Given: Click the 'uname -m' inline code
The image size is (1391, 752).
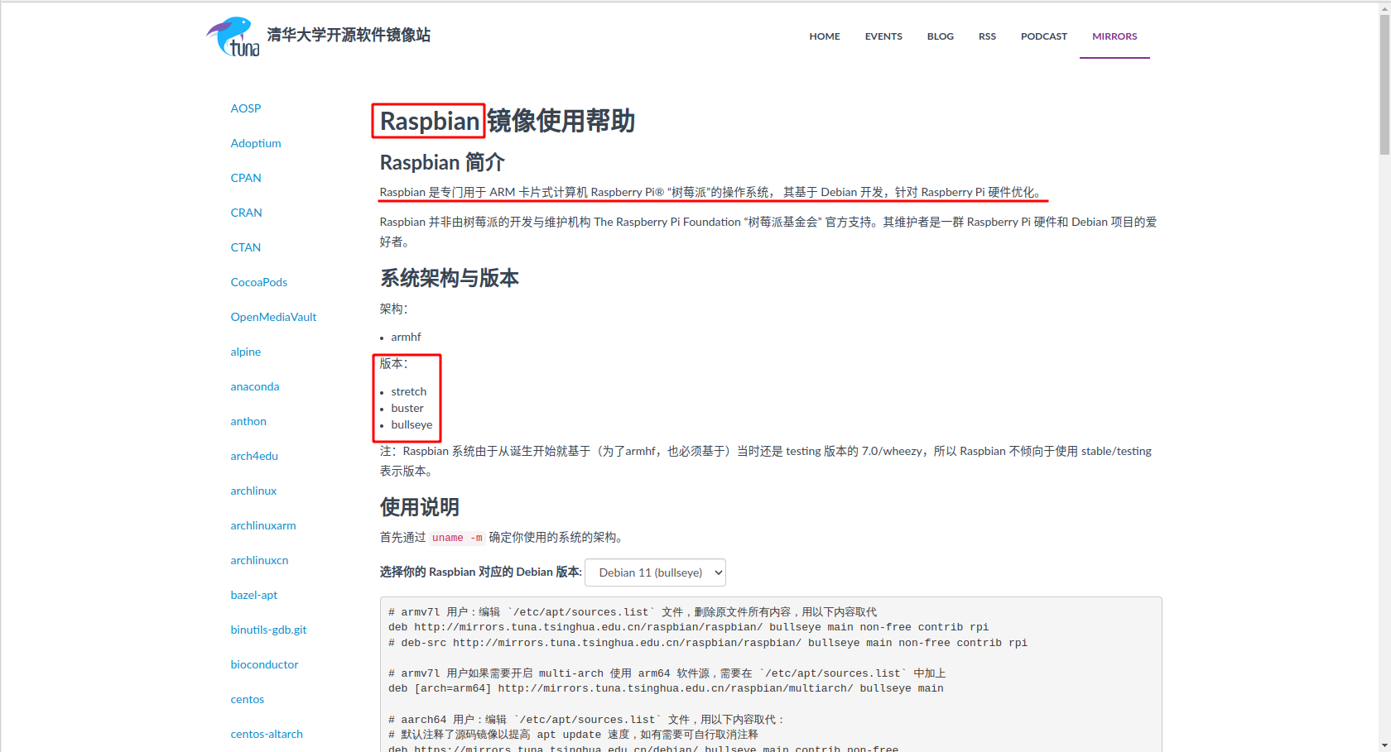Looking at the screenshot, I should [x=457, y=538].
